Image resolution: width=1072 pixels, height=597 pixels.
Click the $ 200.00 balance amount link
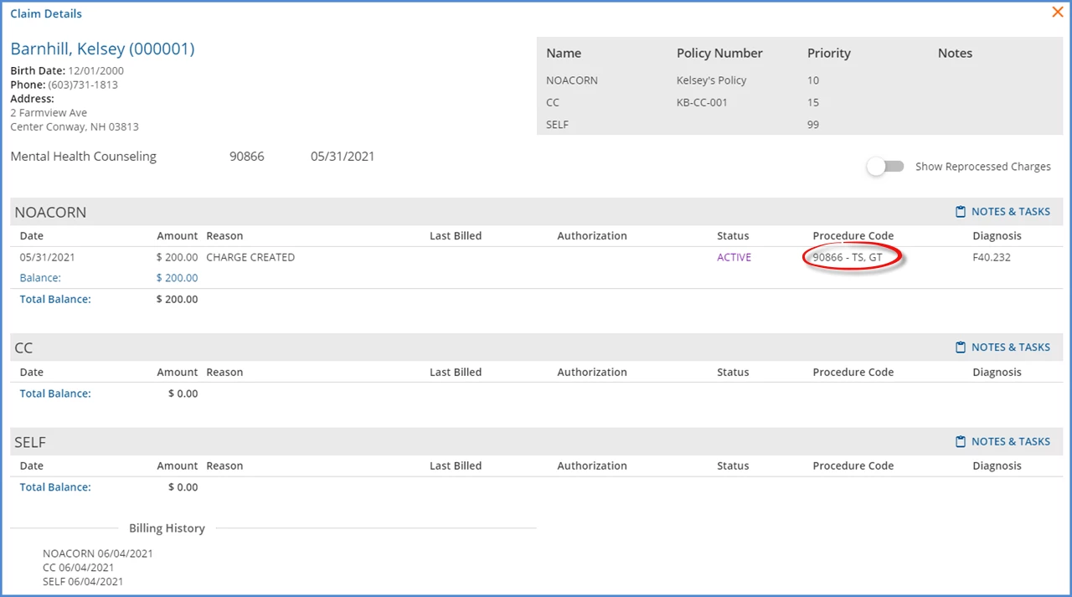(x=177, y=278)
